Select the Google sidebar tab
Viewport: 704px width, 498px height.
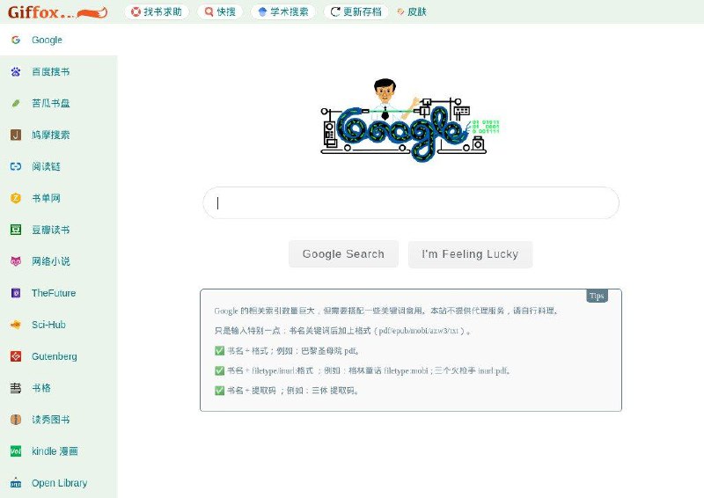tap(59, 40)
